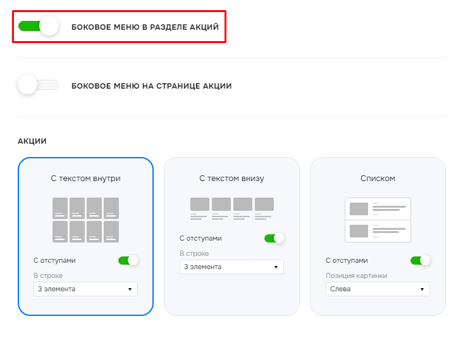Select the 'С текстом внизу' card title

pos(231,178)
